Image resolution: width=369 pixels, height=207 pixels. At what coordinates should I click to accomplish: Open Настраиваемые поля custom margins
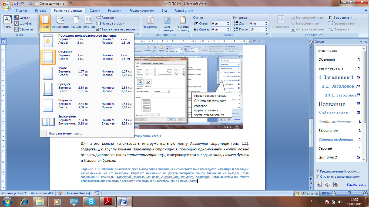pyautogui.click(x=87, y=133)
